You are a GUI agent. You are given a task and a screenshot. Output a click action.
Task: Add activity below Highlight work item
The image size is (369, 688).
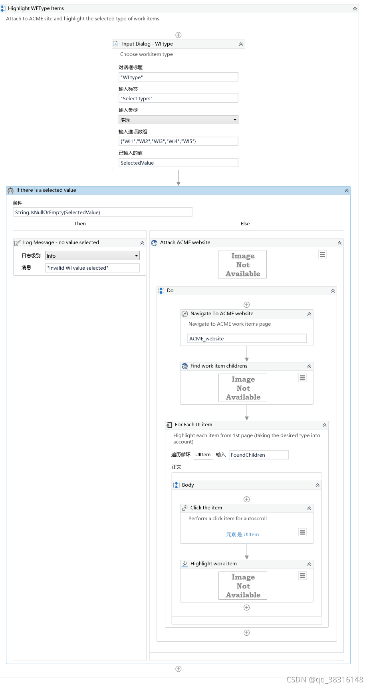point(247,608)
